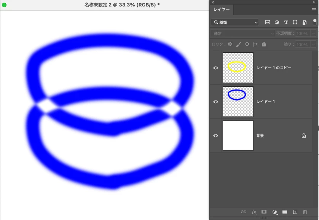Open the 種類 filter type dropdown
The height and width of the screenshot is (220, 319).
235,22
